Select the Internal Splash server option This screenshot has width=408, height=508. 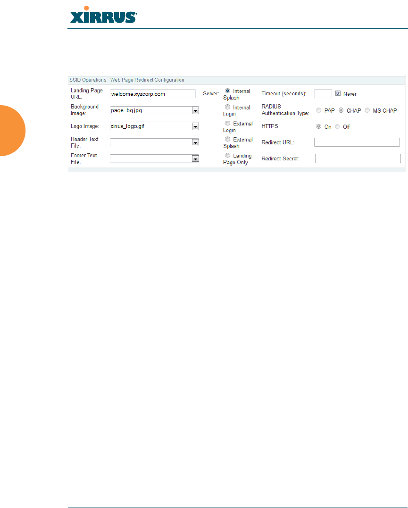[228, 91]
